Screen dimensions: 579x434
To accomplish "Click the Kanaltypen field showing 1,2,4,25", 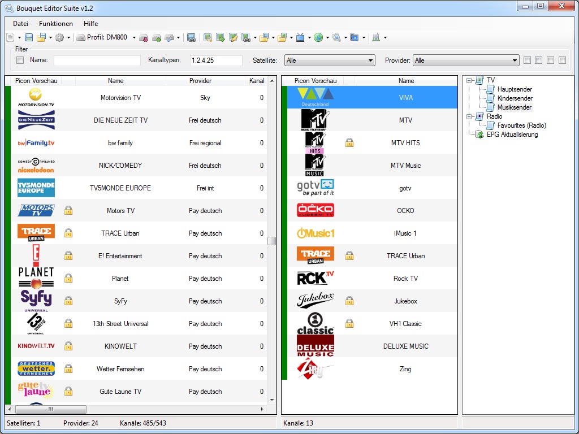I will point(216,60).
